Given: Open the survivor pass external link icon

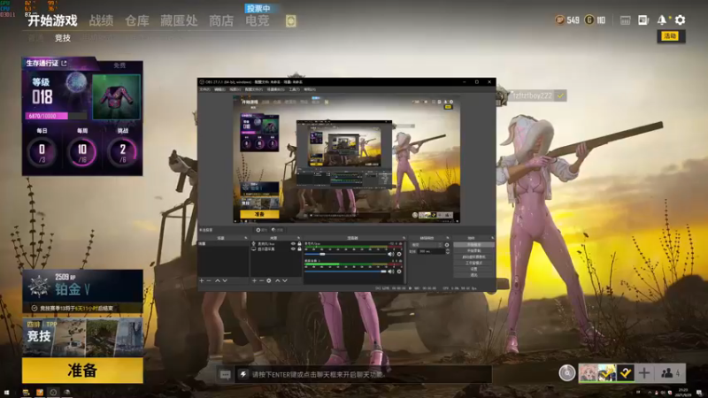Looking at the screenshot, I should point(64,63).
